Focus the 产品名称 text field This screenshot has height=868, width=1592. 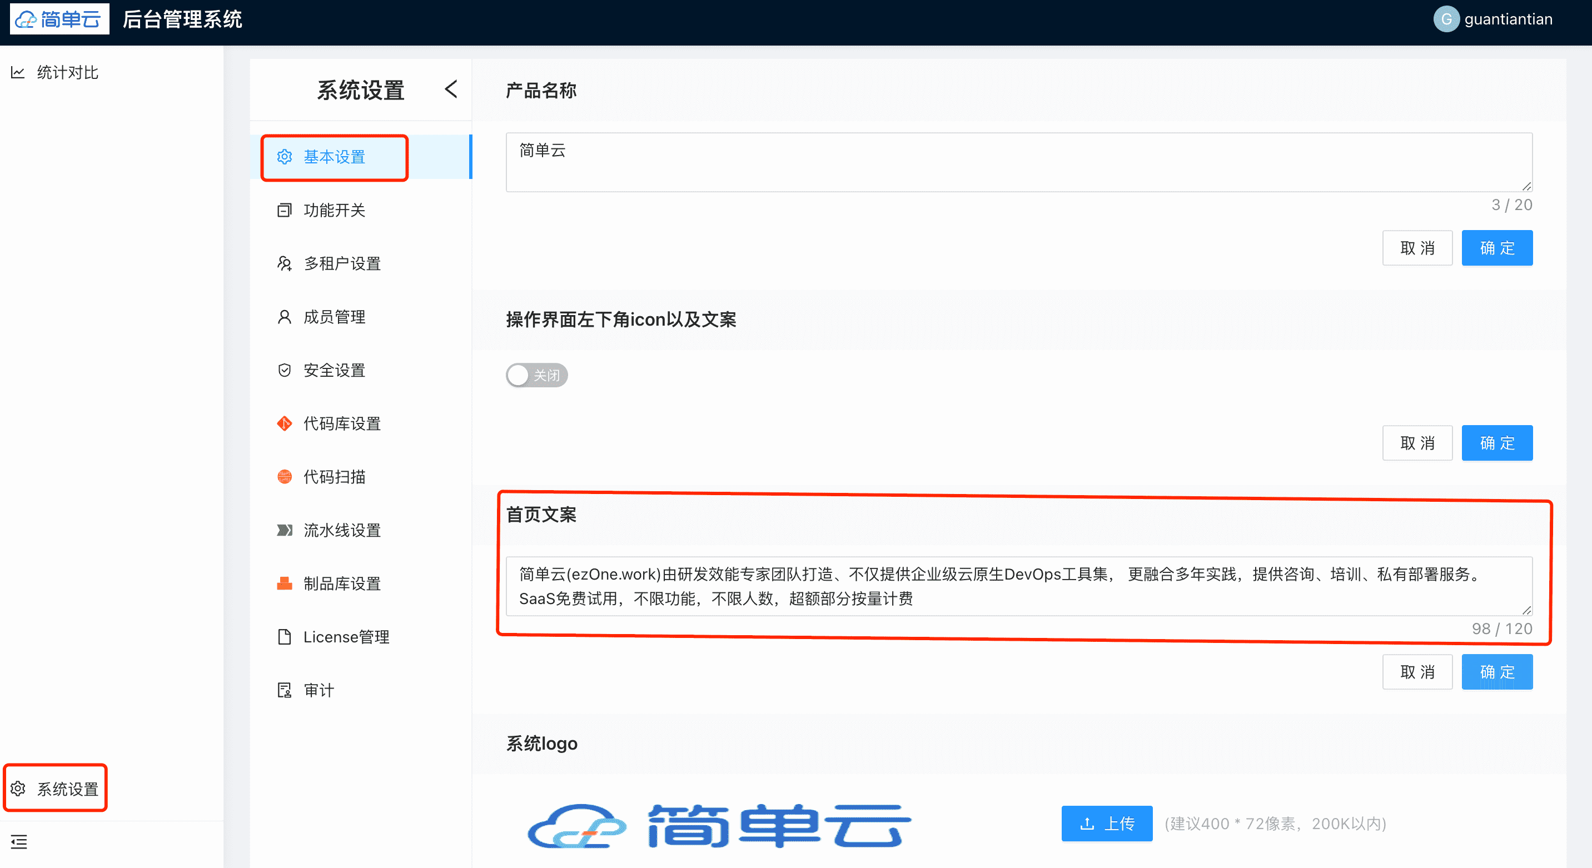[1019, 162]
